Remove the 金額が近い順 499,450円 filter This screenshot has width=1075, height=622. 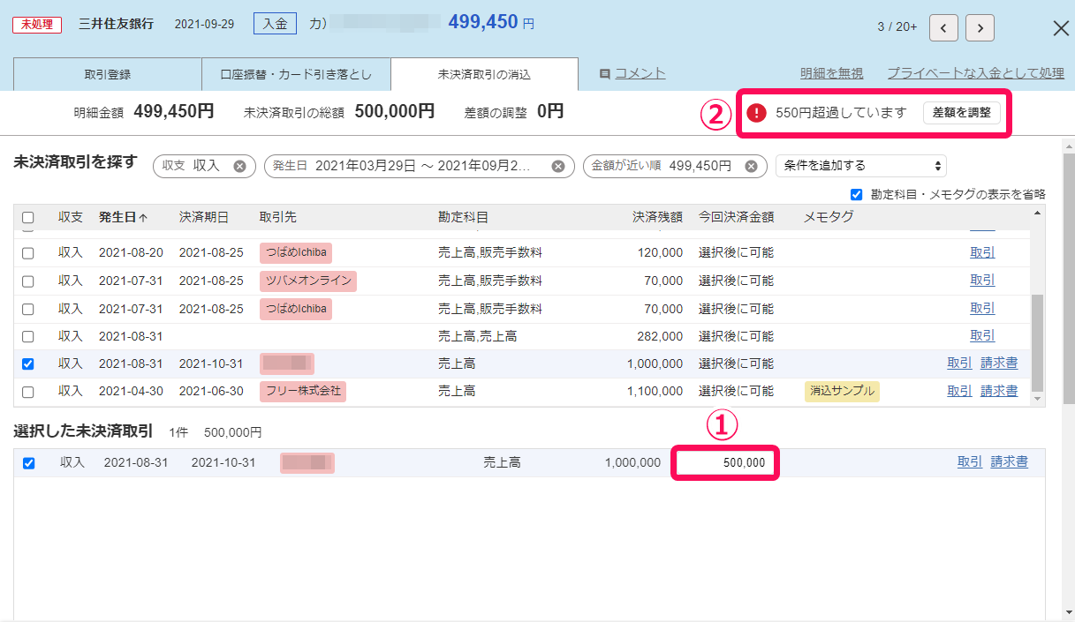click(x=751, y=166)
